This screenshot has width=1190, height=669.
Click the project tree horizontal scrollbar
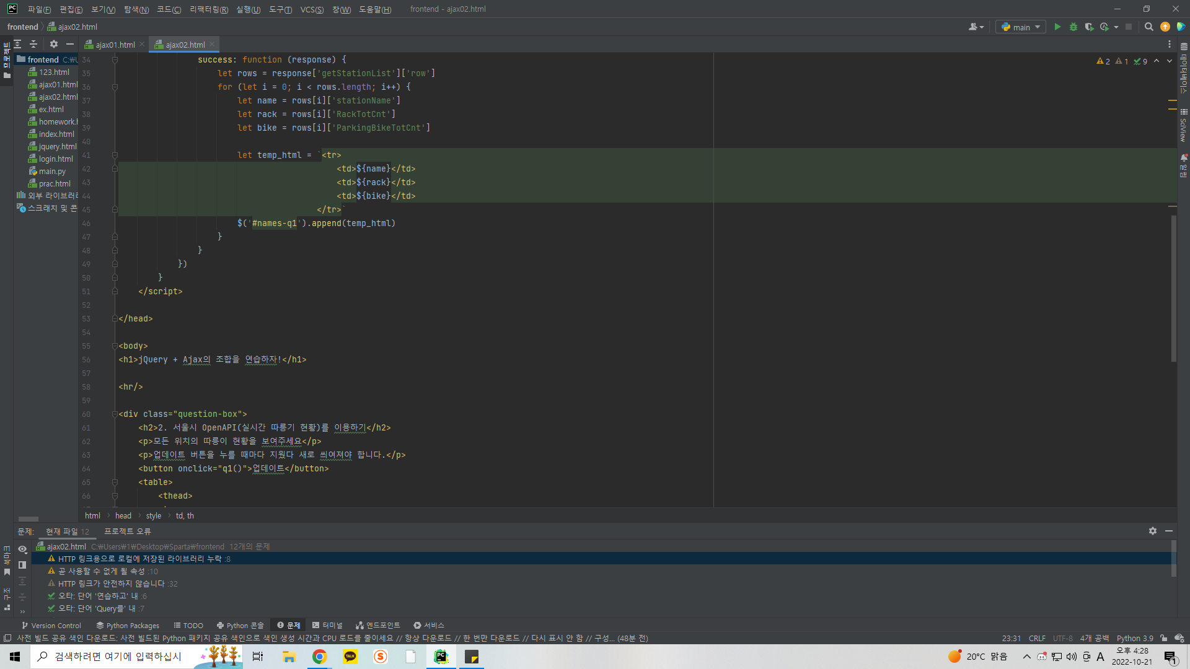pos(29,519)
